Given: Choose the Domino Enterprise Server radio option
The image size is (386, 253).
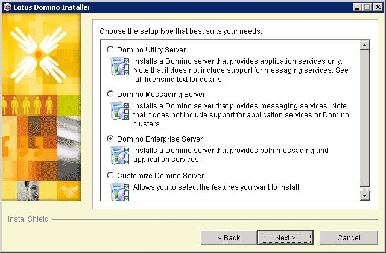Looking at the screenshot, I should 110,139.
